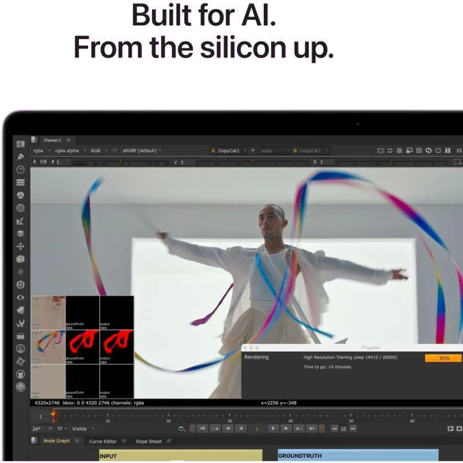Open the Draw nodes menu (paintbrush icon)
The width and height of the screenshot is (463, 463).
(x=21, y=157)
